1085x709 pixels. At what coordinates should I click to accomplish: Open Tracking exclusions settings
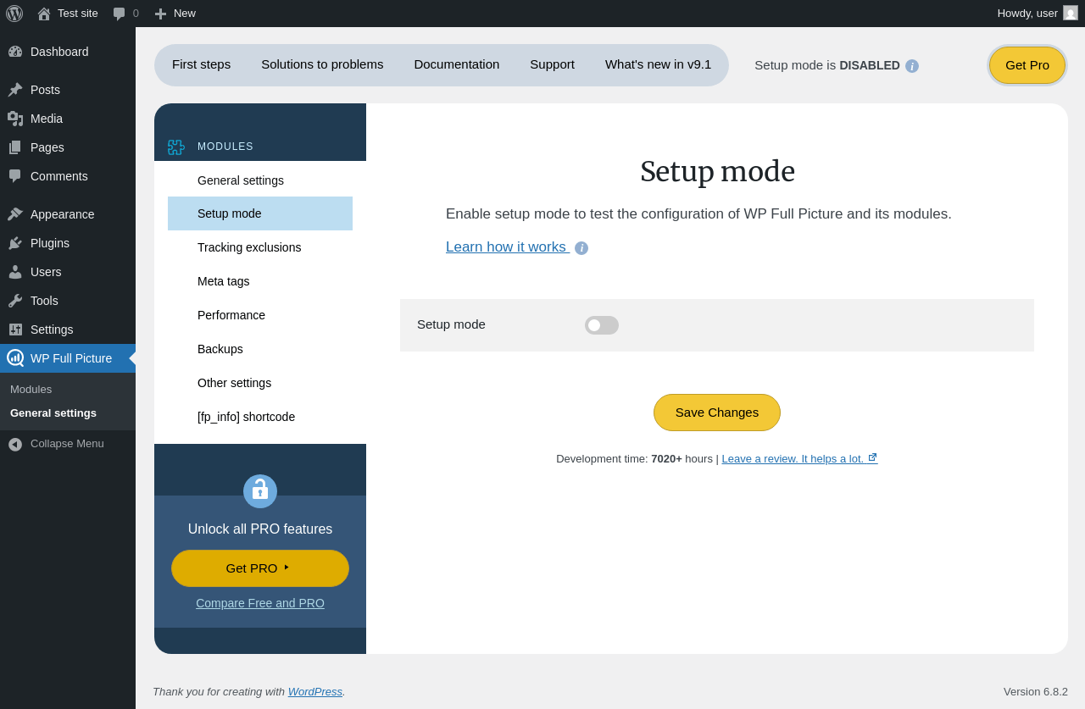[x=260, y=247]
